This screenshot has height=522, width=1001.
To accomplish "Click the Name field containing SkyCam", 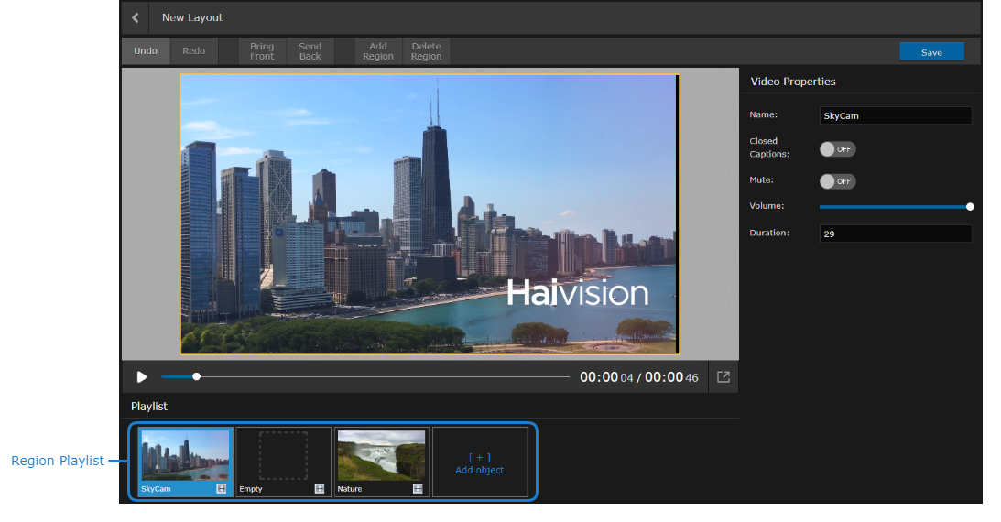I will click(x=895, y=116).
